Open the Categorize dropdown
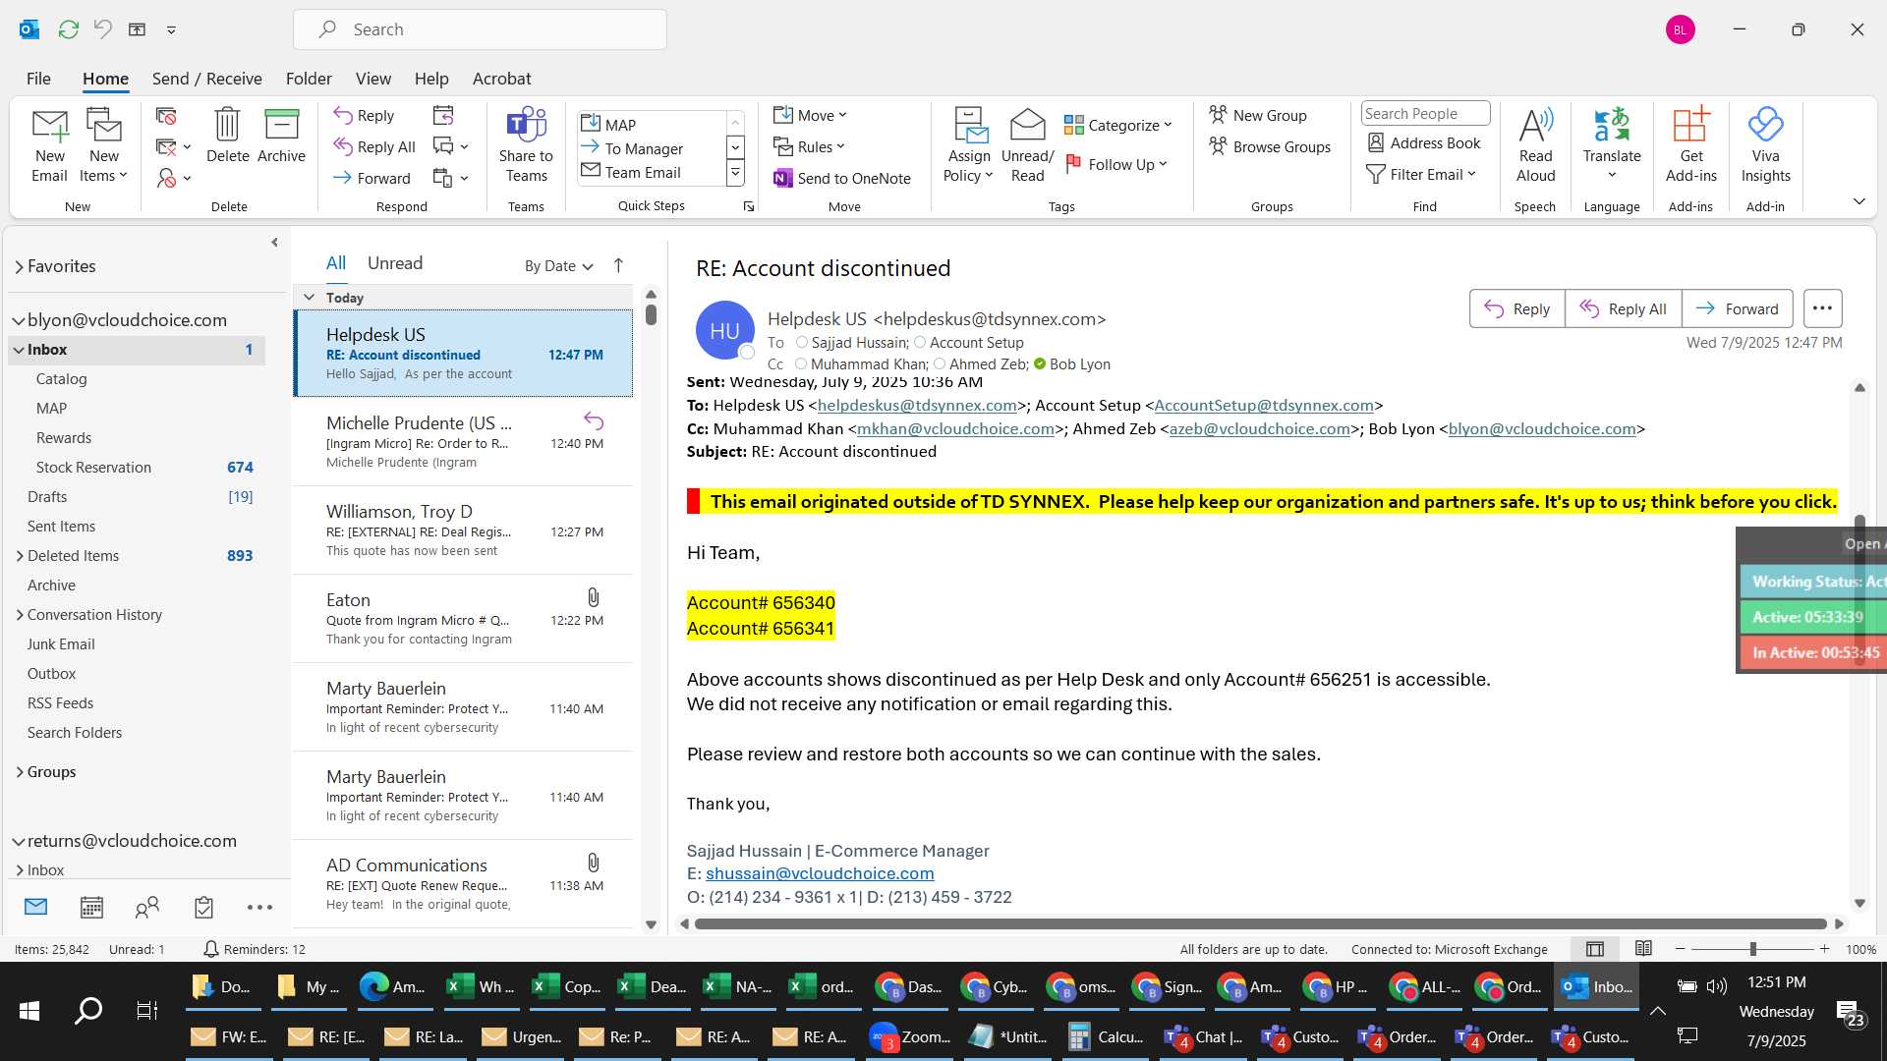 1118,125
